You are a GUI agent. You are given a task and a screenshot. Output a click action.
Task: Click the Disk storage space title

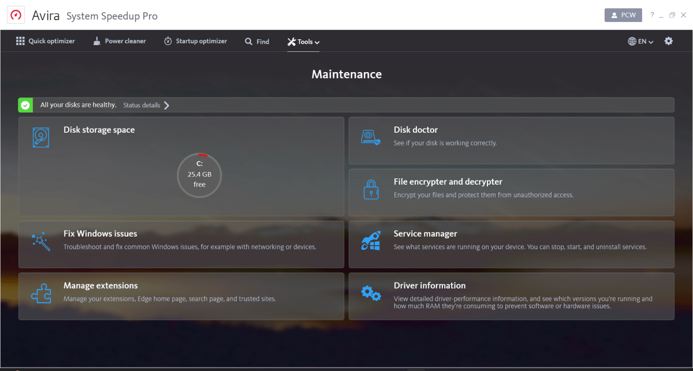pos(99,130)
